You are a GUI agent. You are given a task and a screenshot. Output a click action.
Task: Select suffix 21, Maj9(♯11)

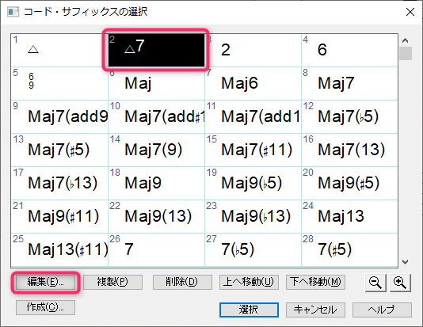pos(59,216)
